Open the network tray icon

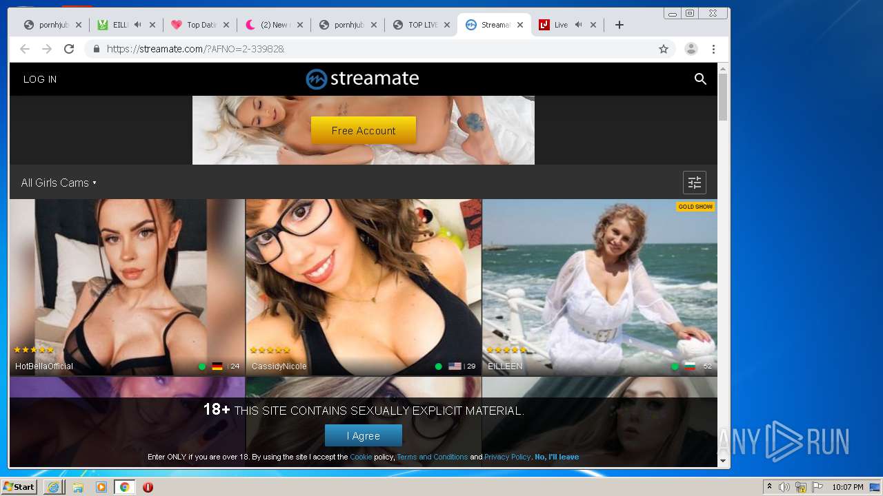801,487
